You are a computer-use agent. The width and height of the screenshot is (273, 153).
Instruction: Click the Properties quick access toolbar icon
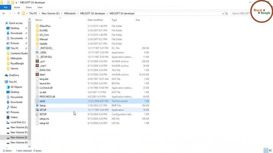[8, 3]
